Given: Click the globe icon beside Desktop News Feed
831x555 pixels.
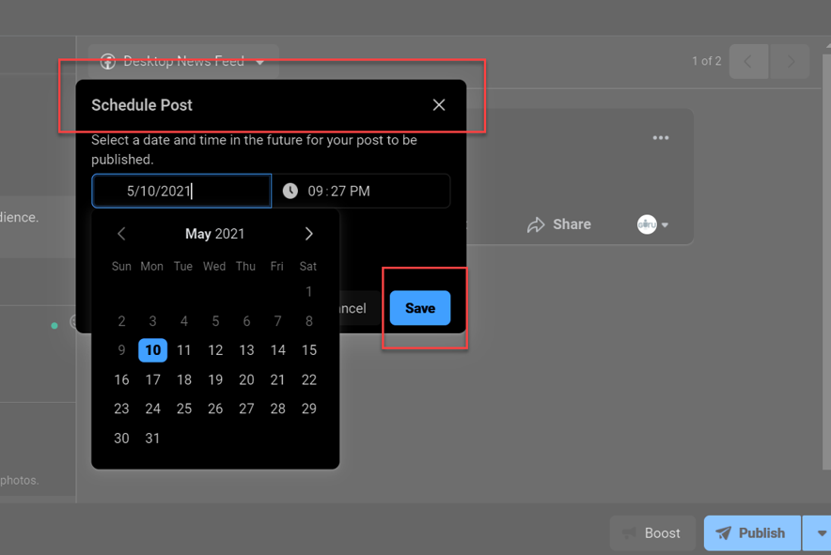Looking at the screenshot, I should point(108,61).
